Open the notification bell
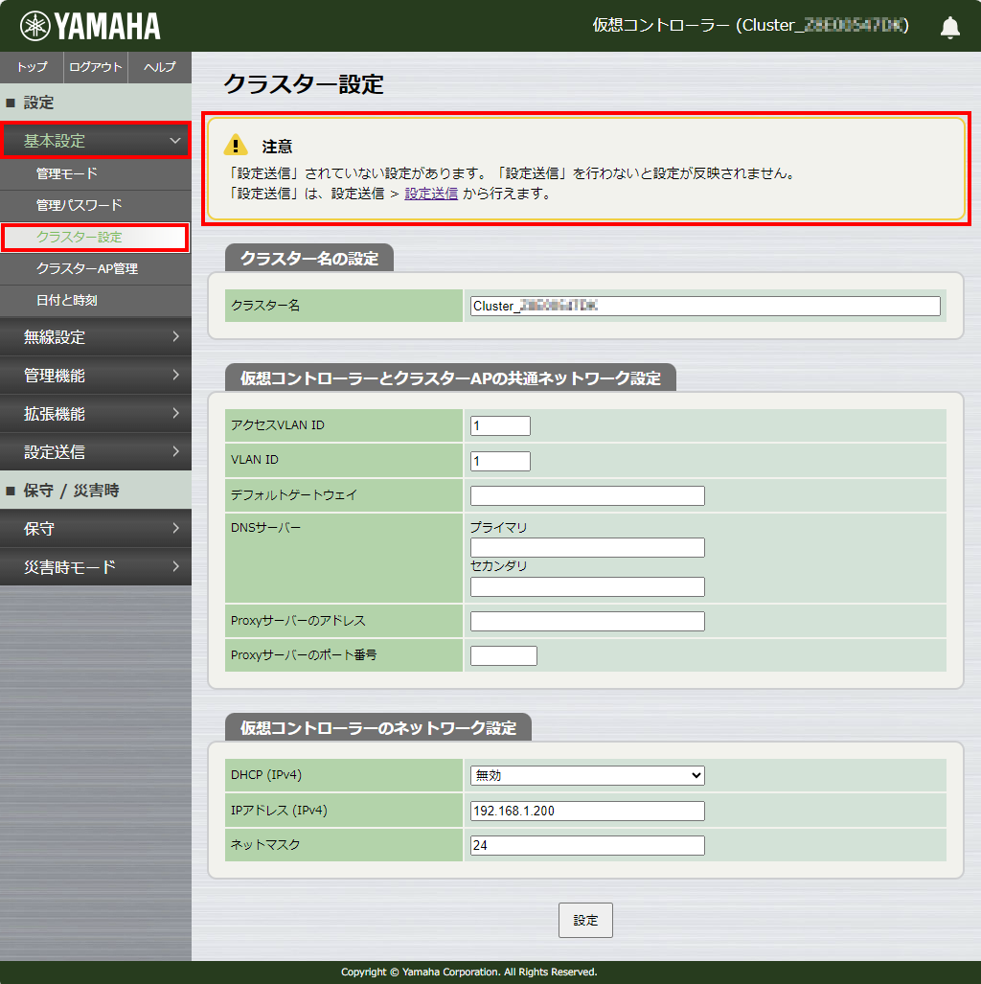Screen dimensions: 981x984 coord(949,27)
